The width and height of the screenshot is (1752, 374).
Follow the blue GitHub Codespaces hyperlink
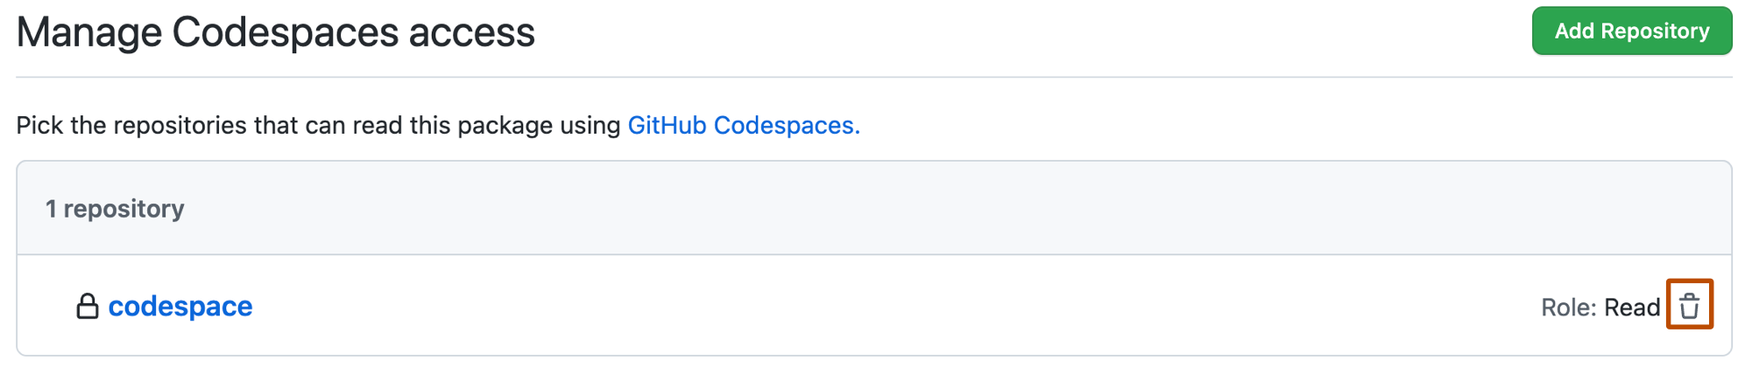743,125
